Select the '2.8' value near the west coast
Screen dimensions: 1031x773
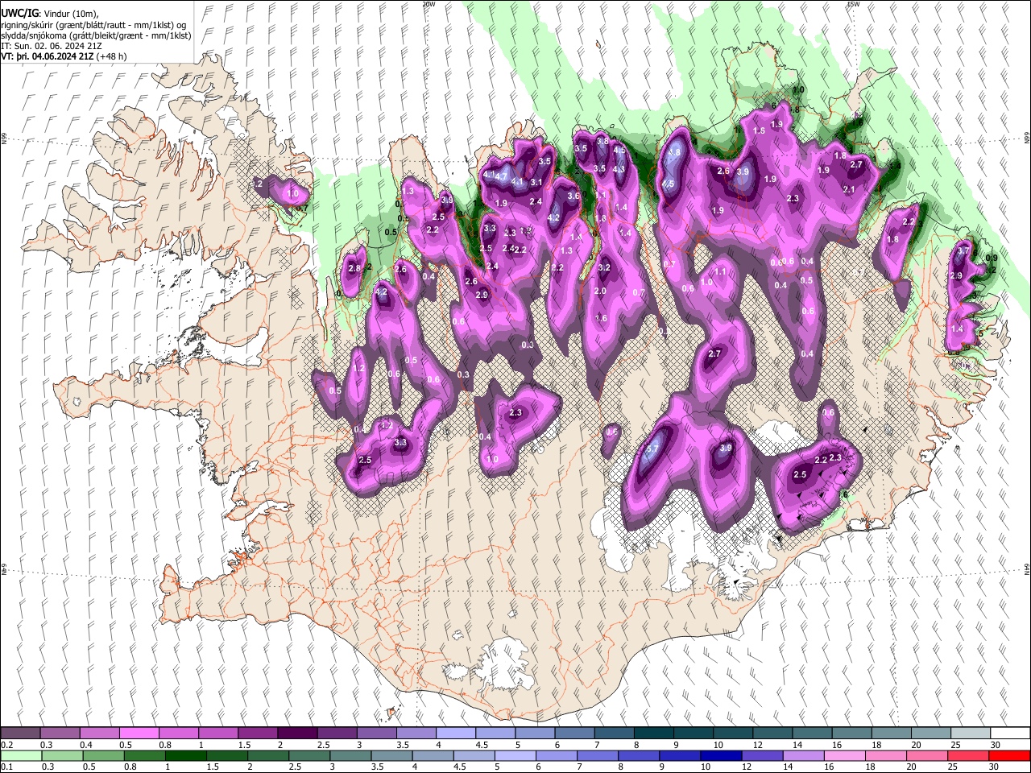354,268
